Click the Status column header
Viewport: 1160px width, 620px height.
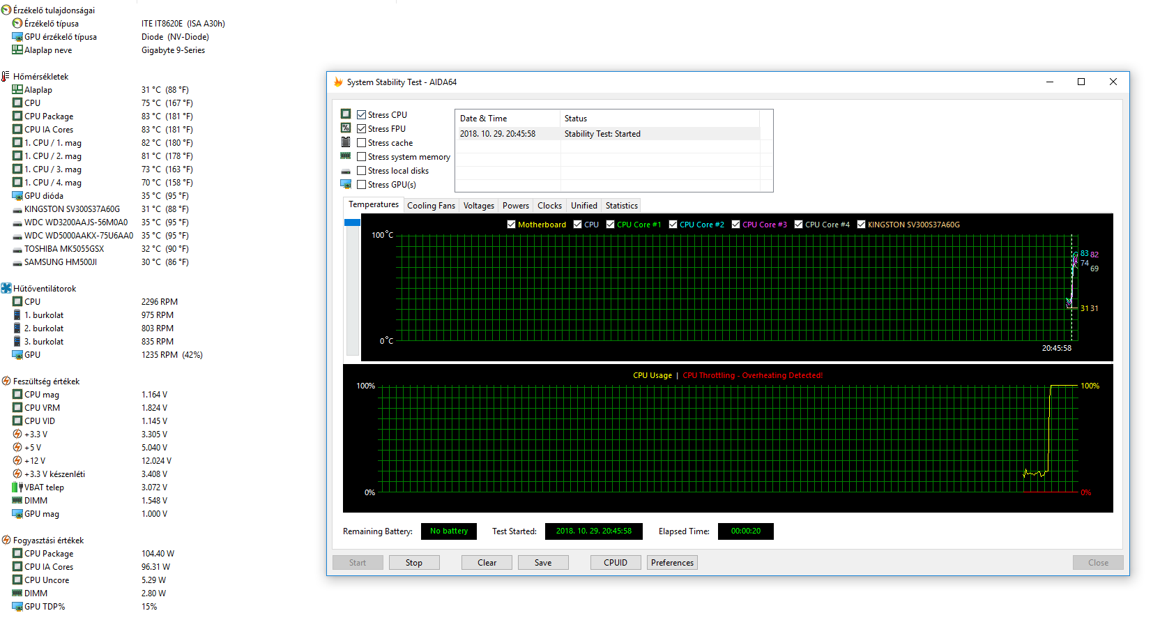pyautogui.click(x=659, y=119)
